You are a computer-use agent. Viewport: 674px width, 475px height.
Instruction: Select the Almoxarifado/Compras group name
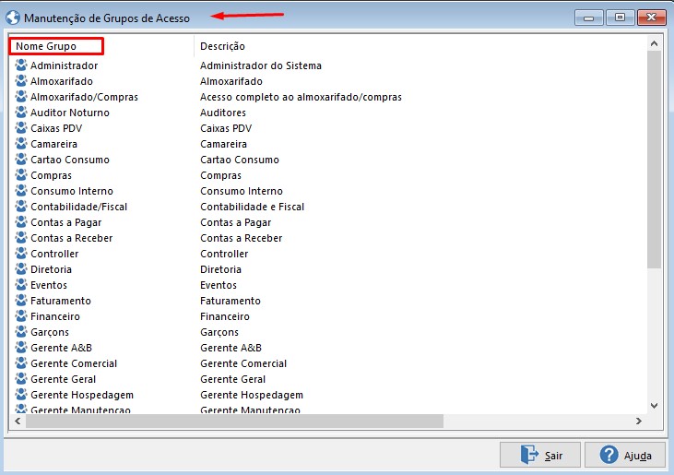84,97
